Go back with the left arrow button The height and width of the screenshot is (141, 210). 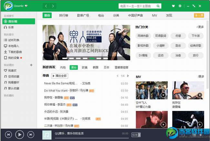coord(46,6)
